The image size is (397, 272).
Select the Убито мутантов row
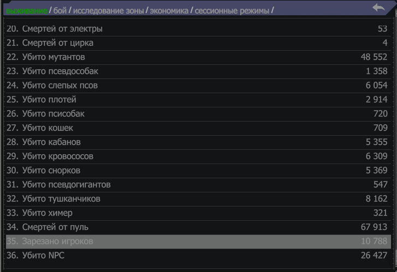(198, 57)
